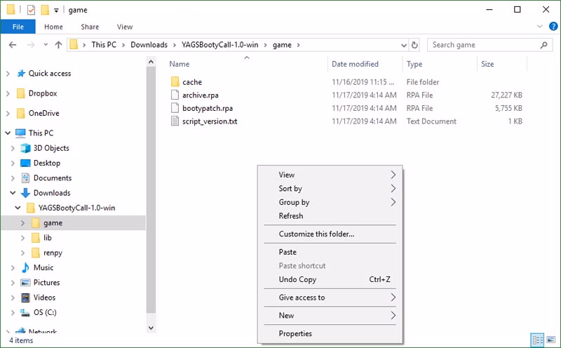Open the cache folder
Image resolution: width=561 pixels, height=348 pixels.
pyautogui.click(x=191, y=82)
